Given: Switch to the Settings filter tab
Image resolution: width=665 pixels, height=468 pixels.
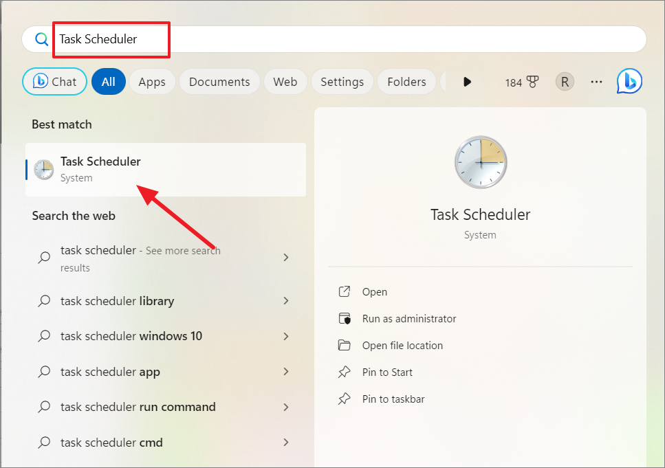Looking at the screenshot, I should (342, 81).
